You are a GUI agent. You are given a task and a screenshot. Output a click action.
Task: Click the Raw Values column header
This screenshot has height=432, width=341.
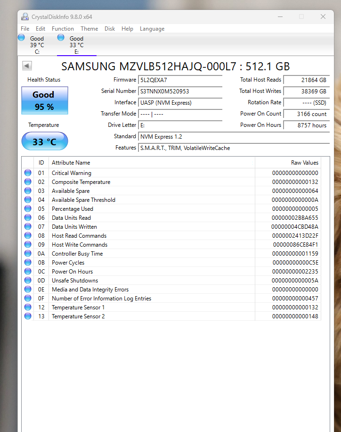288,163
